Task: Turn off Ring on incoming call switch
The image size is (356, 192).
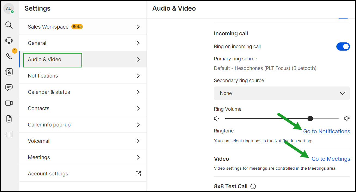Action: (343, 47)
